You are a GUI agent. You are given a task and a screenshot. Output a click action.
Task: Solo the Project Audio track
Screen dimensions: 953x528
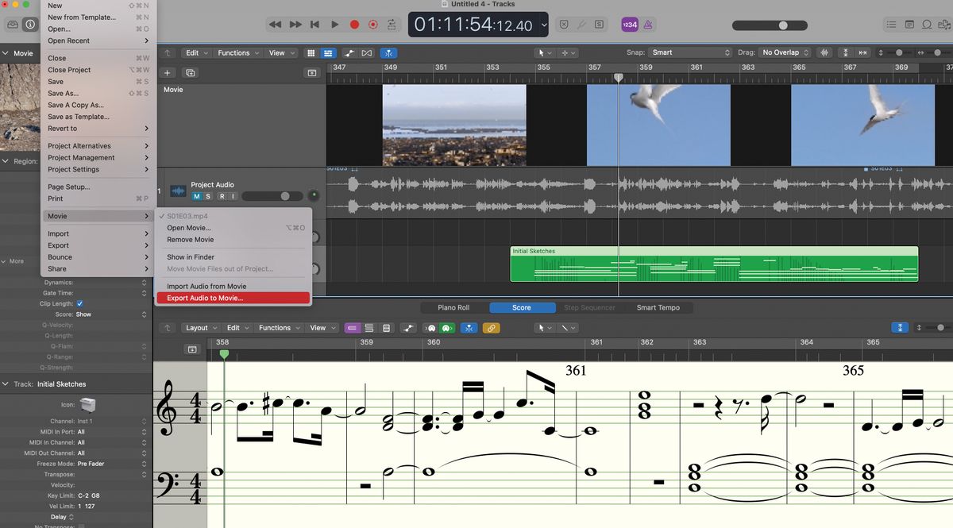[208, 195]
